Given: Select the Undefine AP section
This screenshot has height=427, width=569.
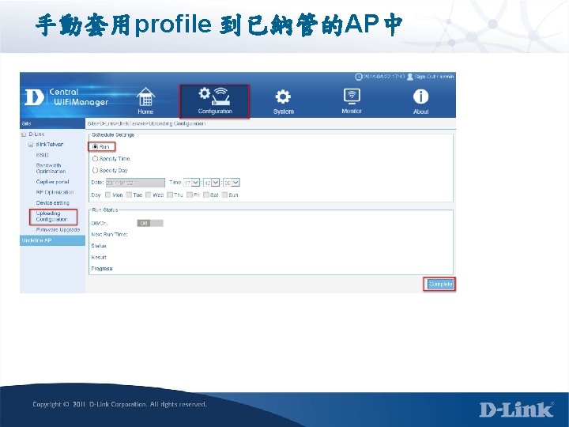Looking at the screenshot, I should 52,240.
